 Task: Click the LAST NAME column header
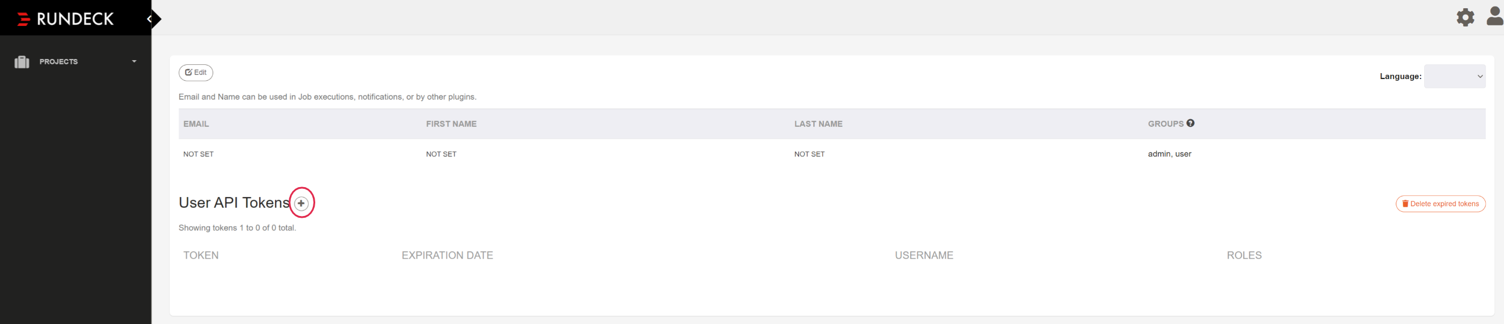(818, 124)
